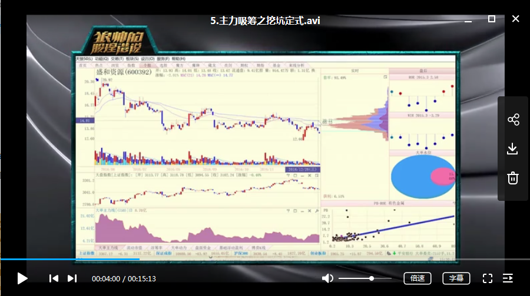
Task: Delete the video using the trash icon
Action: point(513,178)
